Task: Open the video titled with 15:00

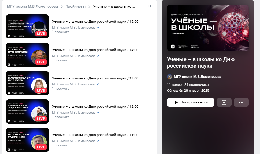Action: point(95,21)
